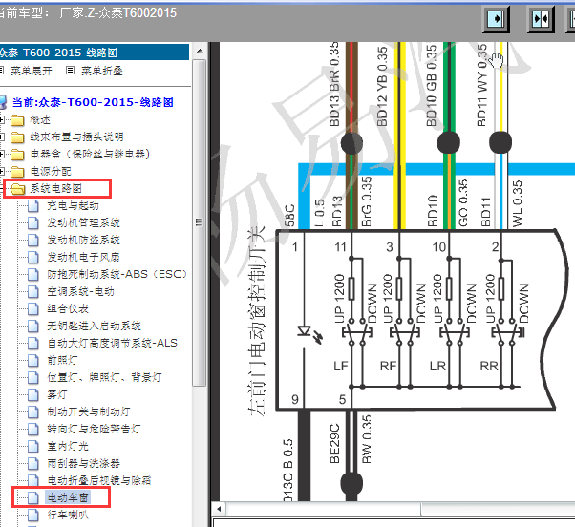Click the page icon beside 雨刮器与洗涤器

(x=33, y=464)
